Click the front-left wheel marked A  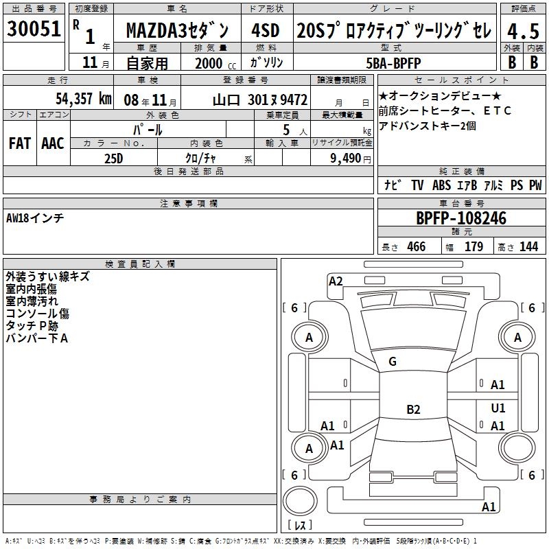point(309,338)
